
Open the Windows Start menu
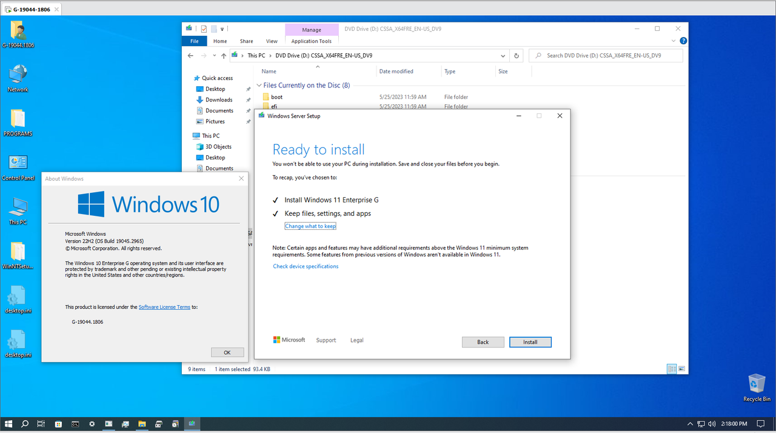tap(8, 424)
